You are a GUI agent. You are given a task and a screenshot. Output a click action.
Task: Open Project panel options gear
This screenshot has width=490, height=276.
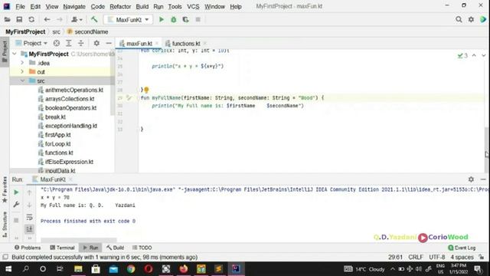click(96, 43)
